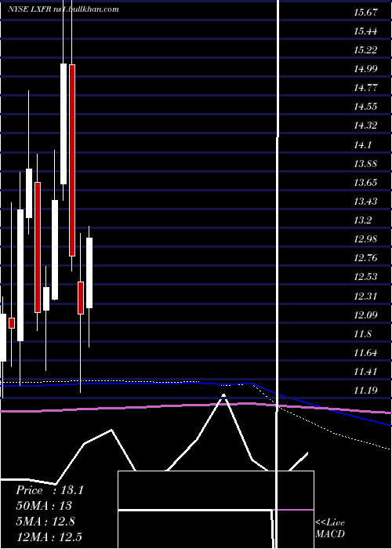Click the 14.77 price axis label
Viewport: 392px width, 549px height.
coord(365,88)
